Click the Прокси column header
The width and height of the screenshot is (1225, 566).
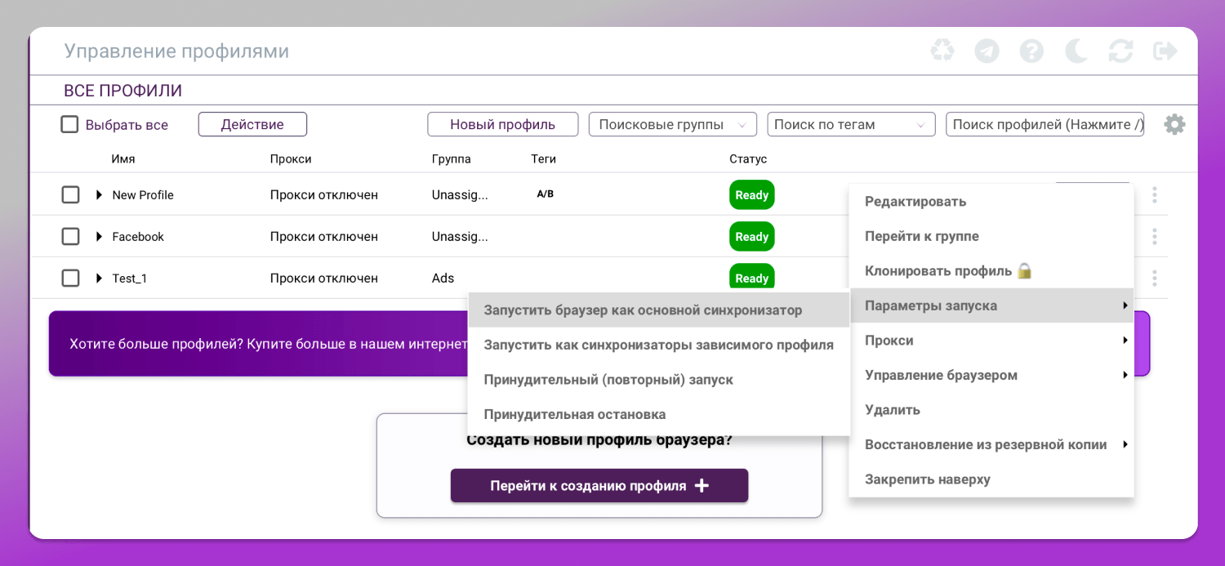click(291, 158)
